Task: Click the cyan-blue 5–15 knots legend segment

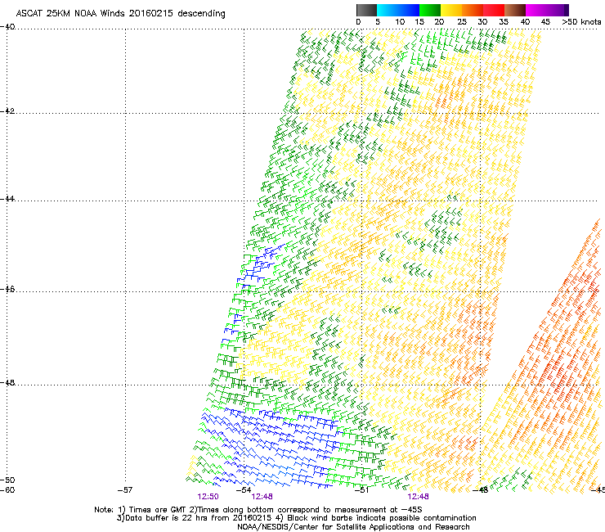Action: pyautogui.click(x=398, y=10)
